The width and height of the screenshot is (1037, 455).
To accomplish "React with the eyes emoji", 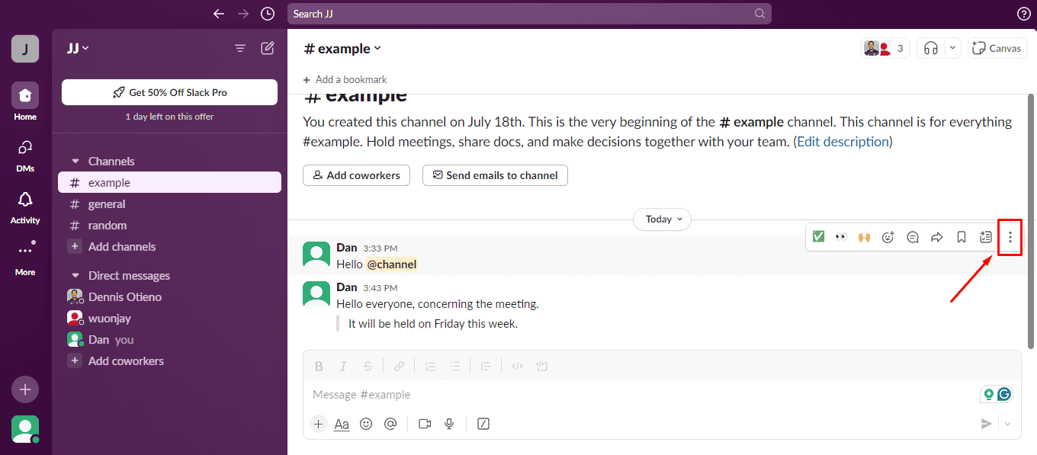I will click(x=841, y=237).
